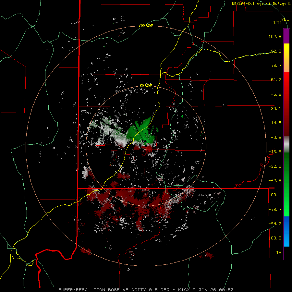Click the 30.1 velocity scale value
292x292 pixels.
(276, 109)
